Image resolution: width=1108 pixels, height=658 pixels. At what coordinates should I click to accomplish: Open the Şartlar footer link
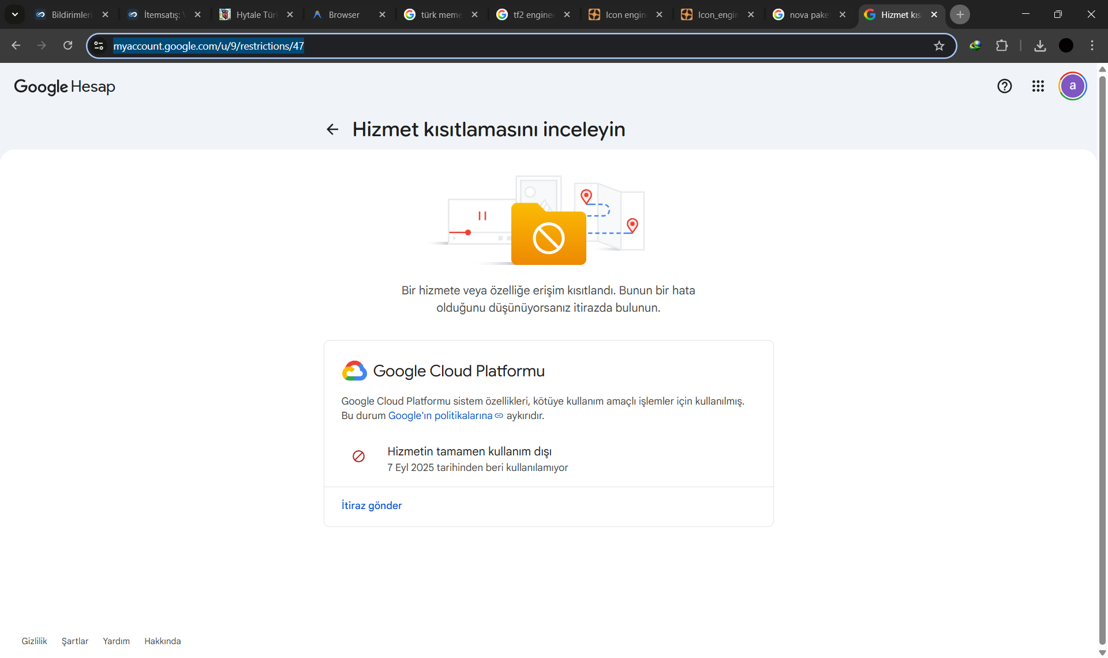point(75,641)
